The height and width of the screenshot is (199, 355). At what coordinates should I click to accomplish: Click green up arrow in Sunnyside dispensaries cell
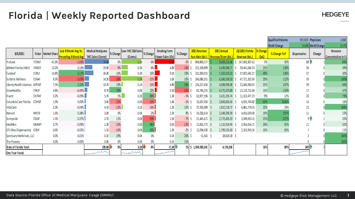[311, 119]
